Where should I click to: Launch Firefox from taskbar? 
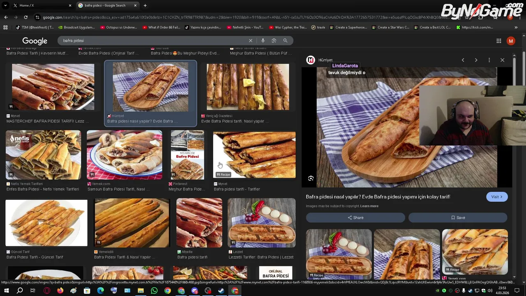(x=60, y=291)
